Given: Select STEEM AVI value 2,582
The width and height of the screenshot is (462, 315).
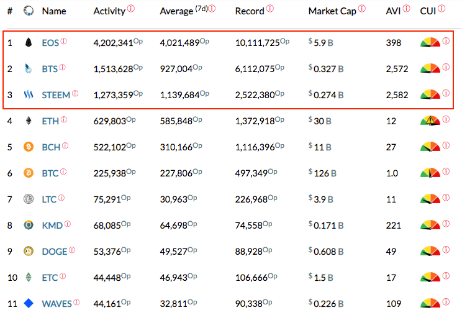Looking at the screenshot, I should coord(397,95).
